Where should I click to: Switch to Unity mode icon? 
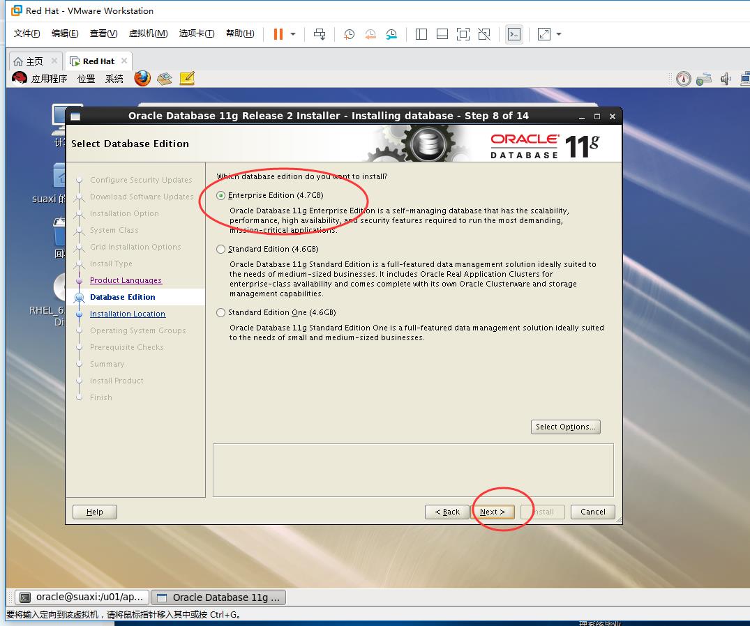[x=484, y=34]
